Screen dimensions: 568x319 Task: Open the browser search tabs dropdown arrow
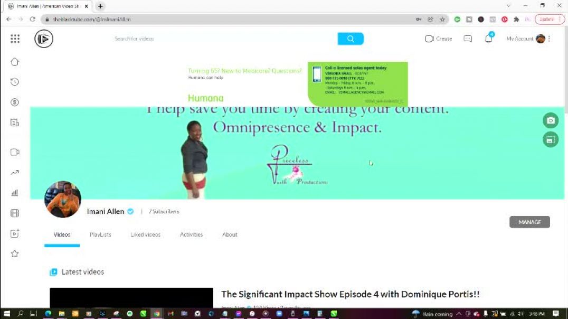tap(508, 6)
